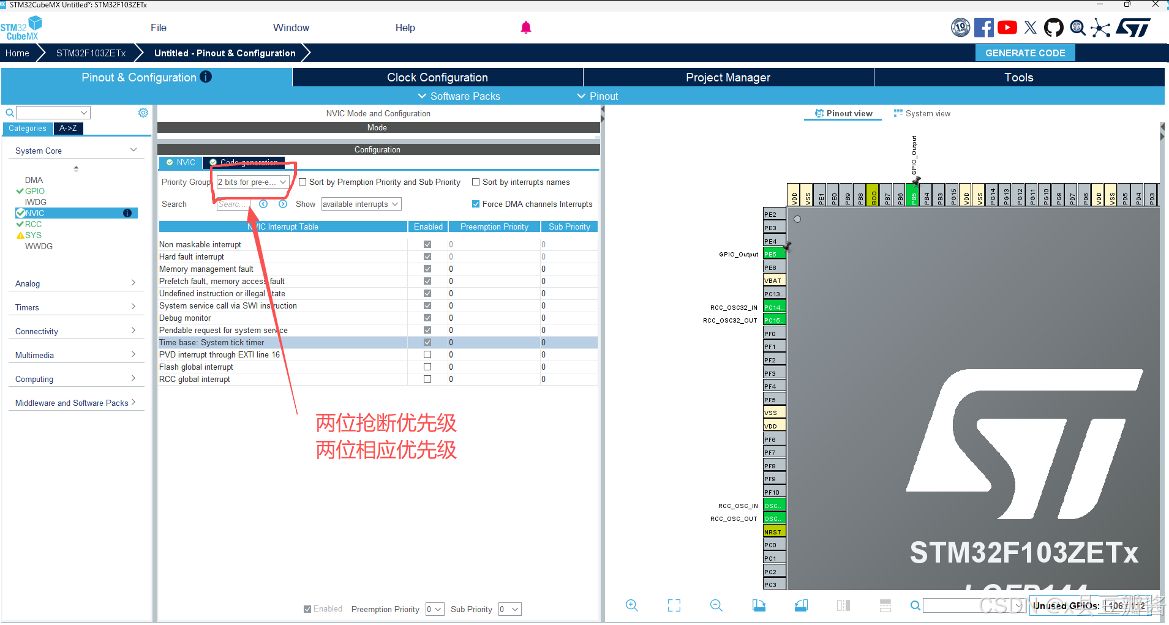
Task: Open the X social media icon
Action: [x=1031, y=28]
